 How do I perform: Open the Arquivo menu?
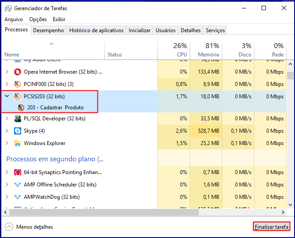click(x=14, y=19)
